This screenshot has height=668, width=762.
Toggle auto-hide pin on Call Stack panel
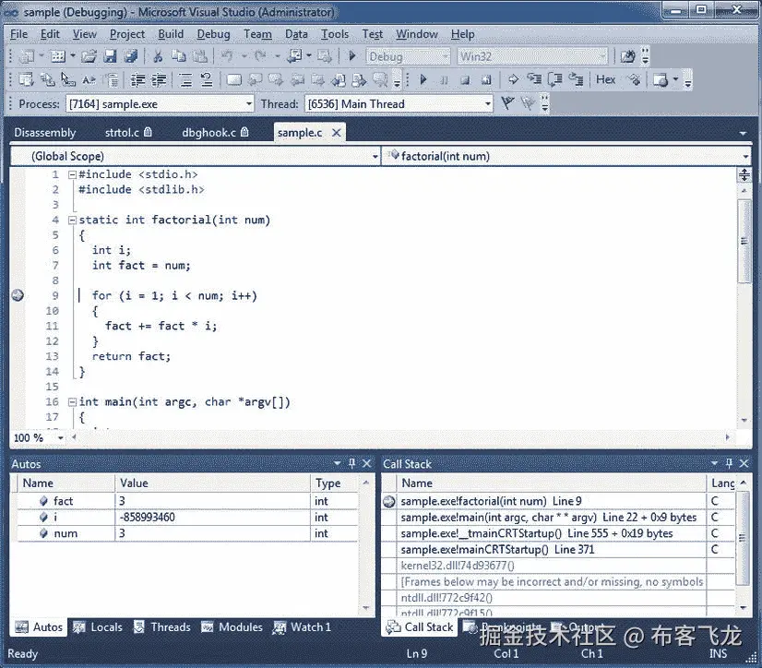coord(729,463)
